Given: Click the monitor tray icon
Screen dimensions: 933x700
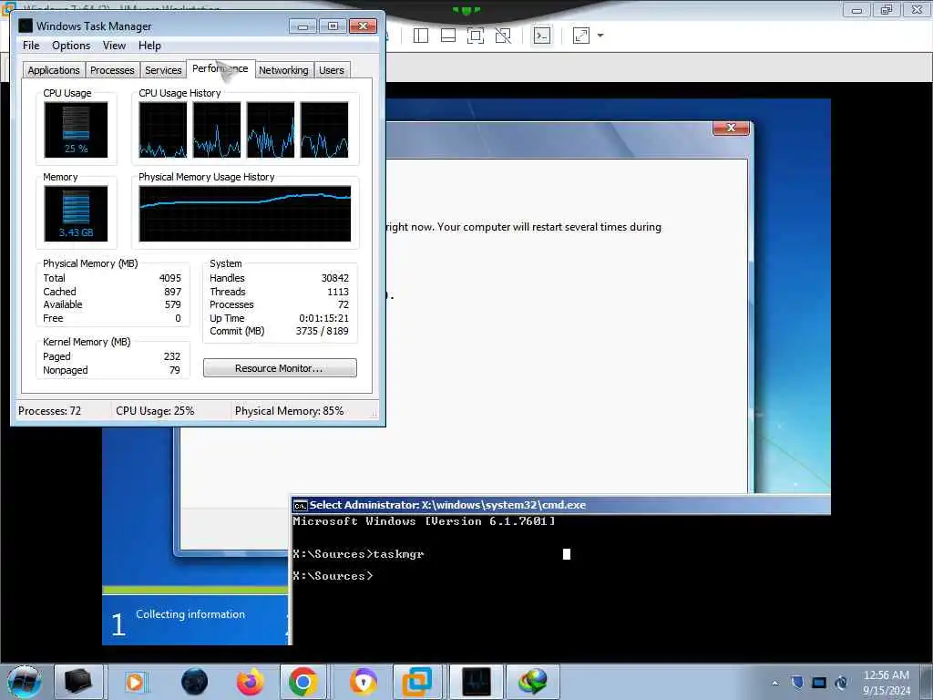Looking at the screenshot, I should [819, 683].
